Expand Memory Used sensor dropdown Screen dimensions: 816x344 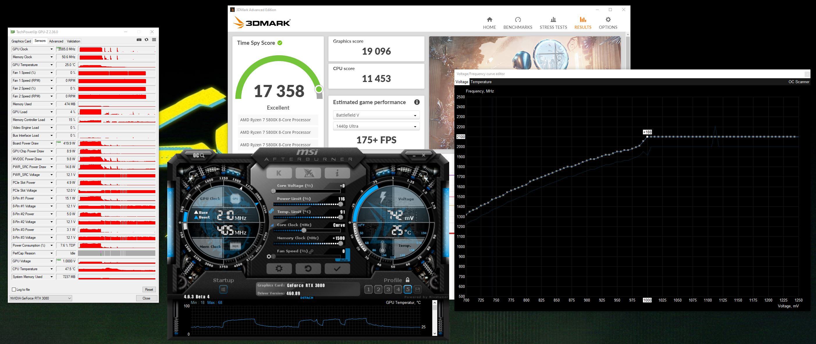[x=51, y=104]
